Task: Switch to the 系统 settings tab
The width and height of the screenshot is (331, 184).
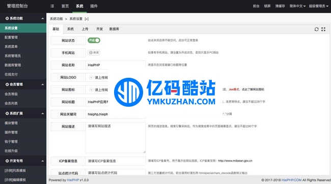Action: (x=70, y=29)
